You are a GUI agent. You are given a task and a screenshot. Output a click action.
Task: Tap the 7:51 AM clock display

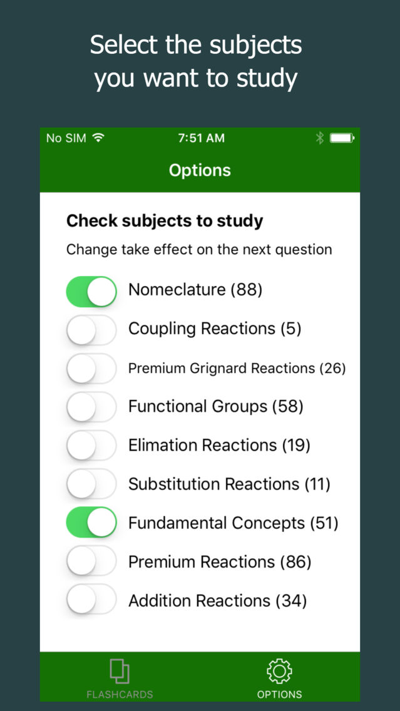point(202,138)
